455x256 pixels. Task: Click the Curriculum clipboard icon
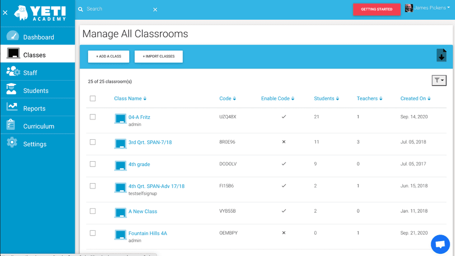tap(11, 124)
